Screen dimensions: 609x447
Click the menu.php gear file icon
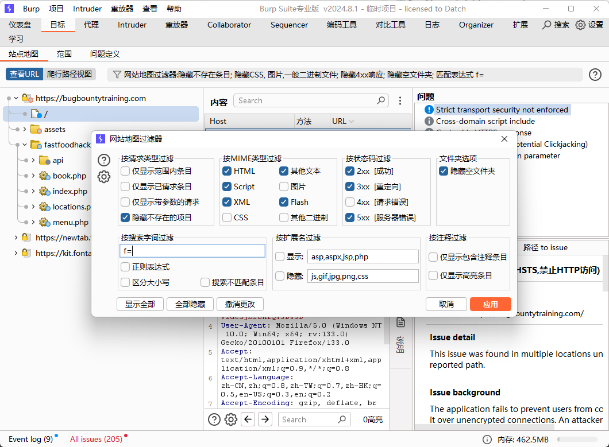[x=45, y=222]
